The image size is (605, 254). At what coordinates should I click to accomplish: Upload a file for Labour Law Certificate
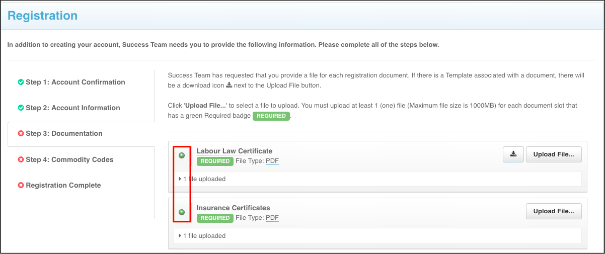coord(554,154)
